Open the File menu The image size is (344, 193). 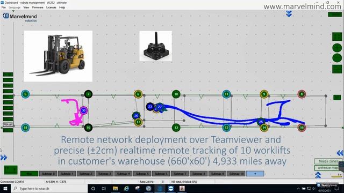click(4, 8)
